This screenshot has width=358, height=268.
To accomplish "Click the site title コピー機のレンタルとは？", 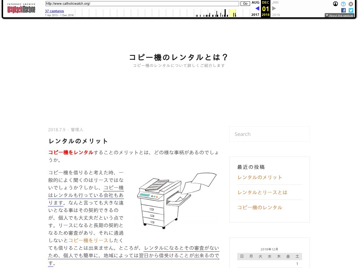I will 179,57.
